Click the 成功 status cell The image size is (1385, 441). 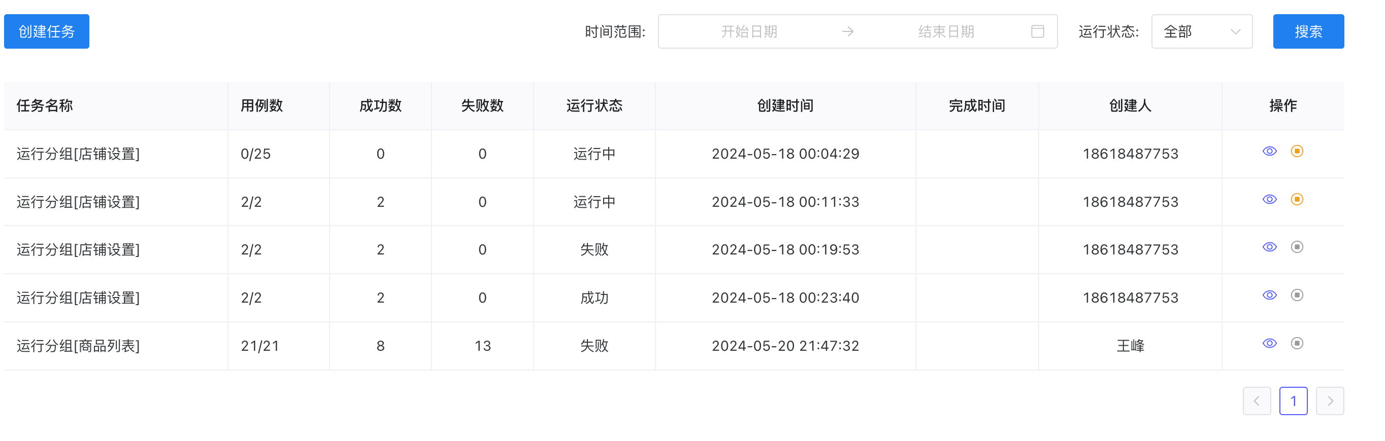tap(594, 298)
